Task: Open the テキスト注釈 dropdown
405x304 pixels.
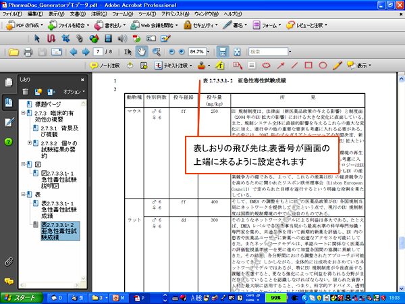Action: 191,66
